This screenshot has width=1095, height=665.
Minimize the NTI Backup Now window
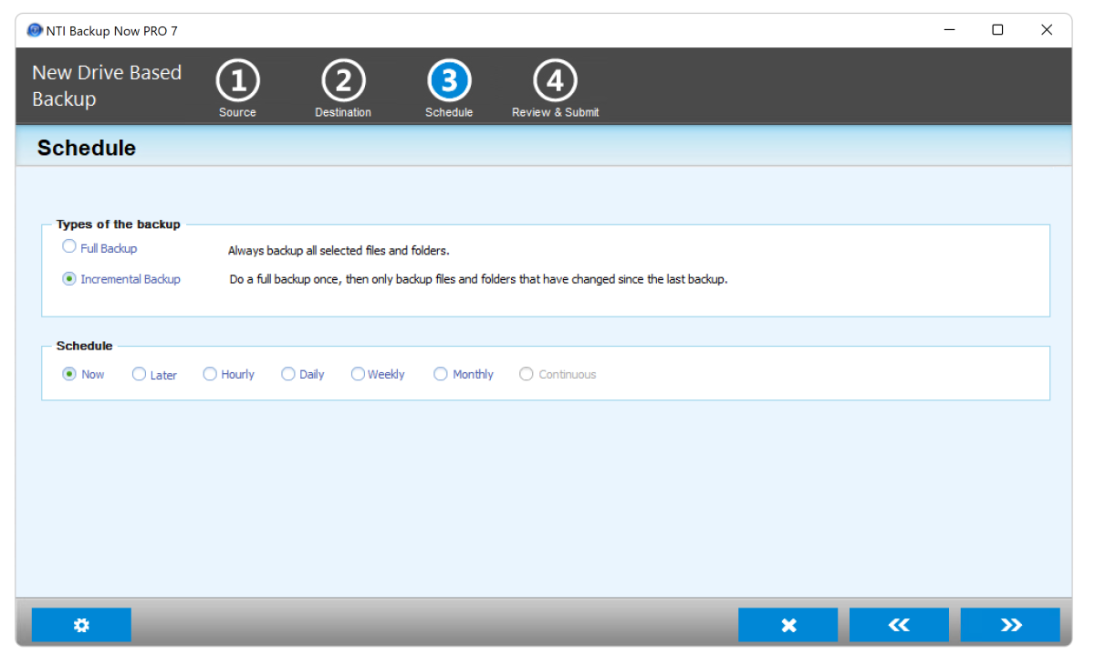(949, 30)
